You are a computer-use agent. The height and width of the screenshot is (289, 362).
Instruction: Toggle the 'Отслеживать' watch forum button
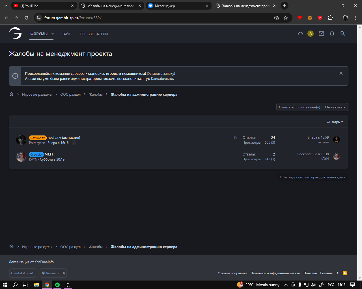pos(335,107)
